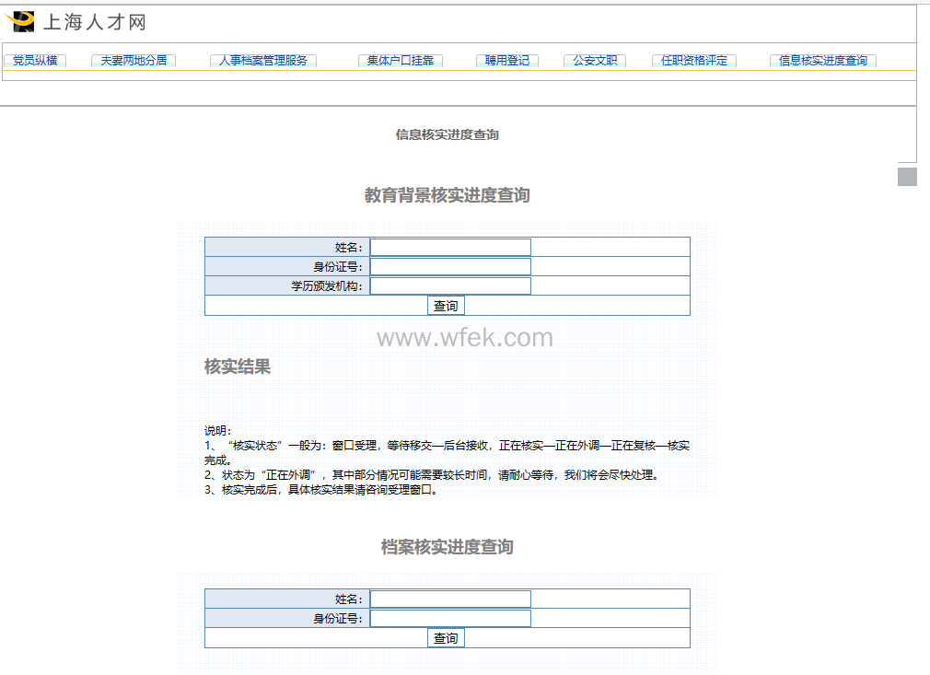This screenshot has height=675, width=930.
Task: Click the 上海人才网 site title text
Action: point(94,22)
